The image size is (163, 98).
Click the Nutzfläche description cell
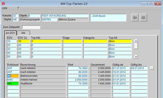[x=43, y=84]
